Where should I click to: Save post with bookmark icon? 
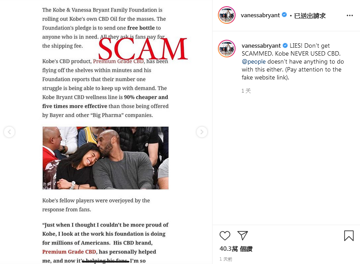coord(349,236)
